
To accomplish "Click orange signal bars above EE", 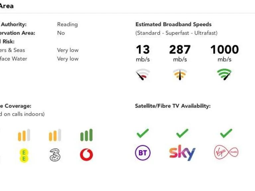I will [x=24, y=135].
